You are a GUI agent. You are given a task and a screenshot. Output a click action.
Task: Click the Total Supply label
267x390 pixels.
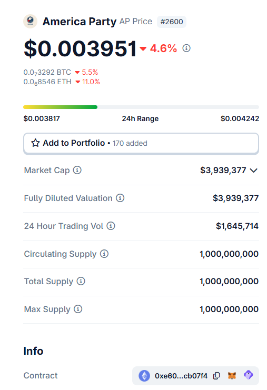pyautogui.click(x=48, y=281)
